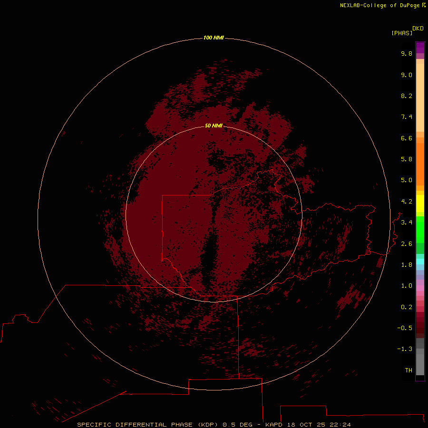This screenshot has width=428, height=428.
Task: Click the 9.0 color scale value
Action: coord(407,75)
